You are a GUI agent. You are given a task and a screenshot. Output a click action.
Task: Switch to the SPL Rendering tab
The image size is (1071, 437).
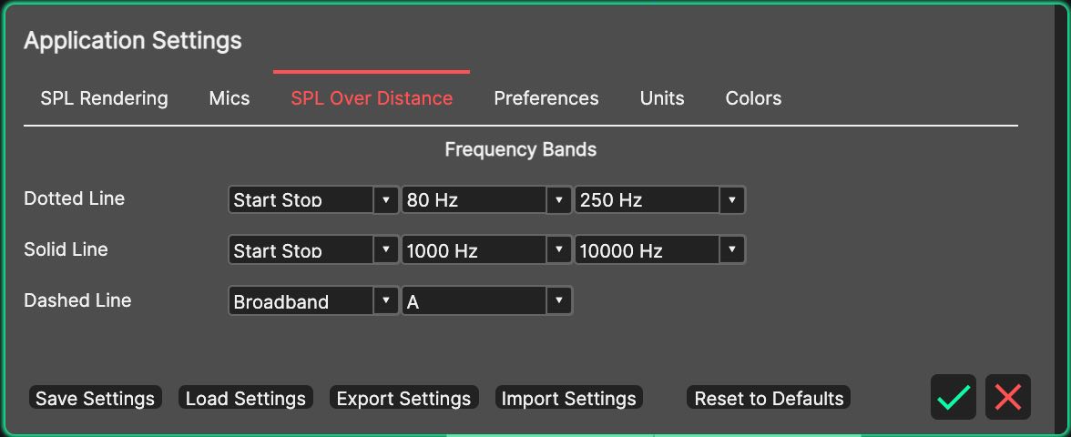[x=104, y=98]
